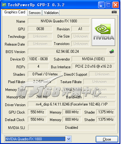Image resolution: width=121 pixels, height=144 pixels.
Task: Minimize the GPU-Z window
Action: [101, 5]
